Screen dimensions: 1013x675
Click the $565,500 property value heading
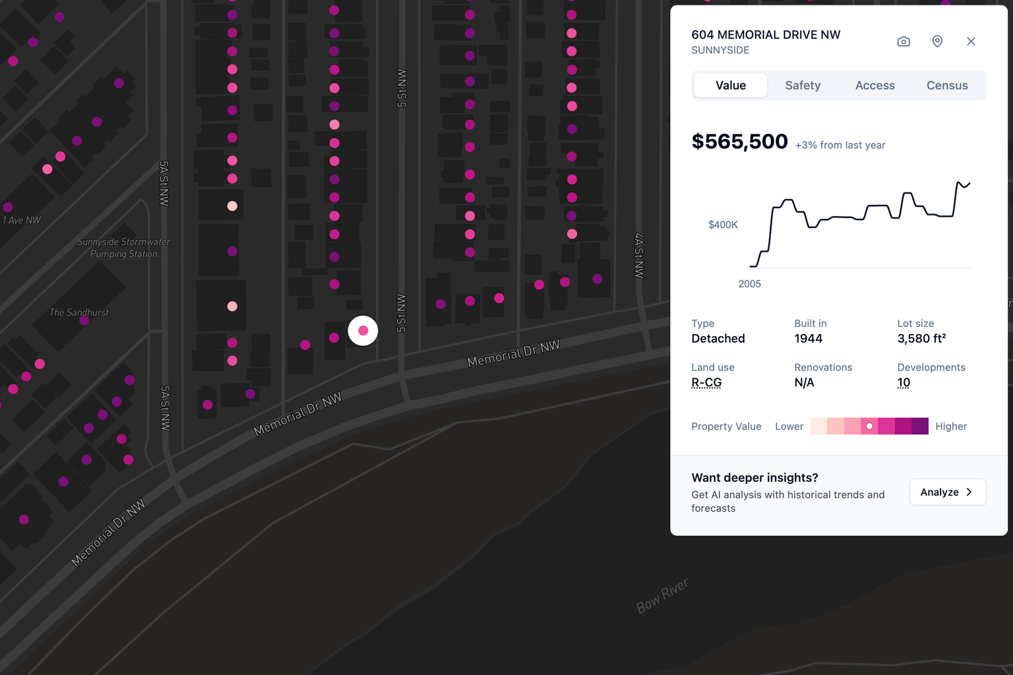(739, 142)
